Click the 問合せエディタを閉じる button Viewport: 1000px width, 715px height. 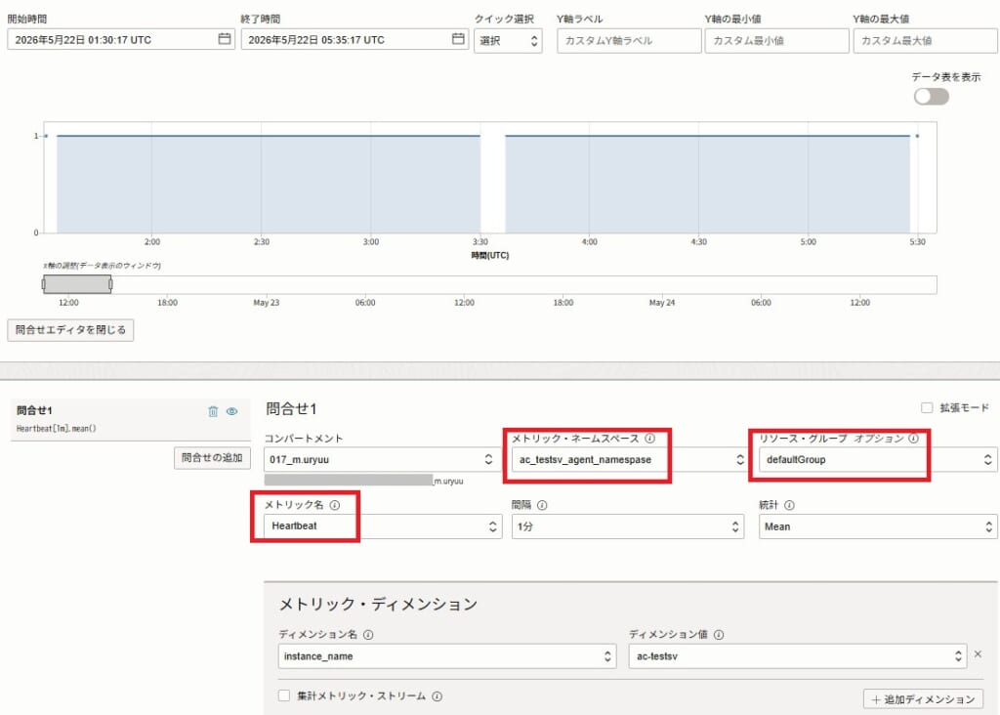coord(70,330)
